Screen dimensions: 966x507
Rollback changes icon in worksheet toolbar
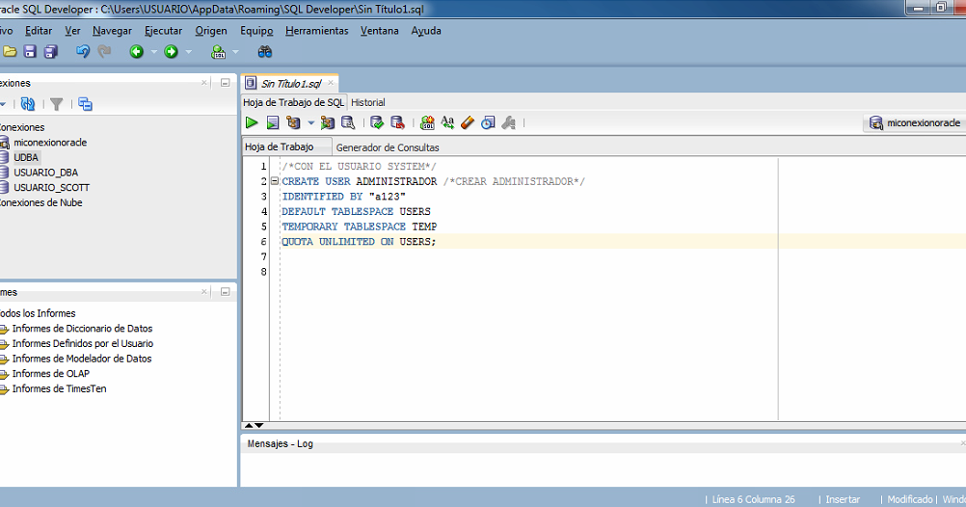pos(398,122)
